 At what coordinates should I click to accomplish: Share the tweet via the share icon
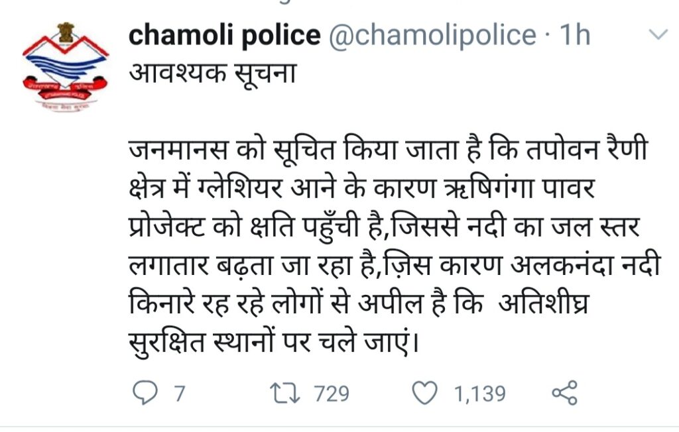coord(564,393)
